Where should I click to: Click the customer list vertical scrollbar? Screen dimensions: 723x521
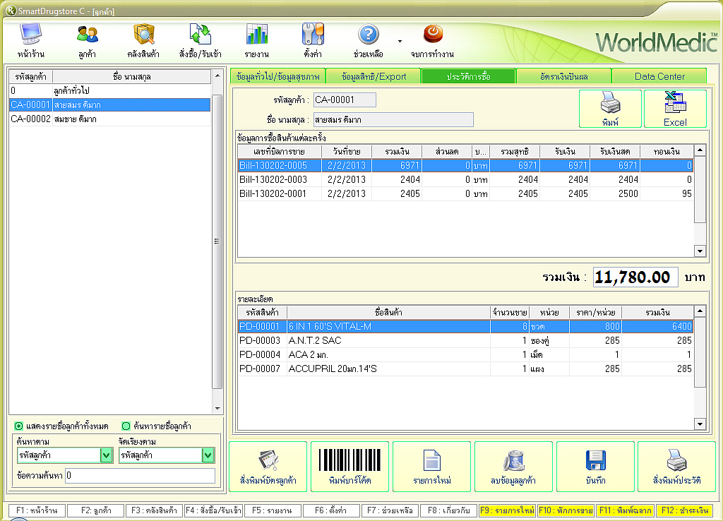pyautogui.click(x=217, y=240)
